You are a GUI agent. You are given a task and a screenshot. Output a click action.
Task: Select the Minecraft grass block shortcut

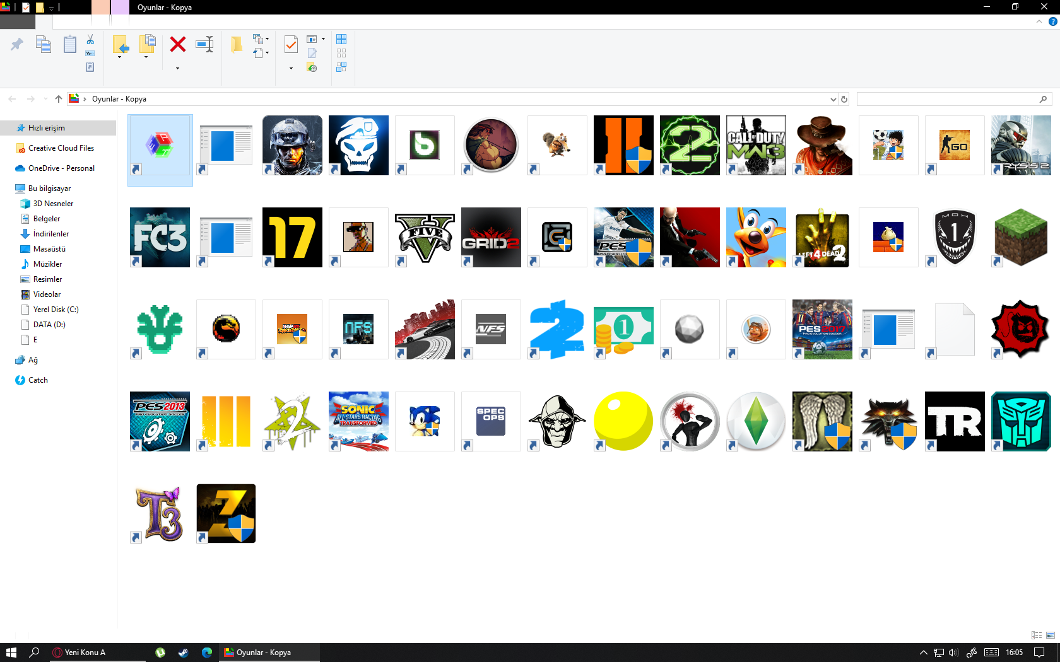pyautogui.click(x=1021, y=237)
